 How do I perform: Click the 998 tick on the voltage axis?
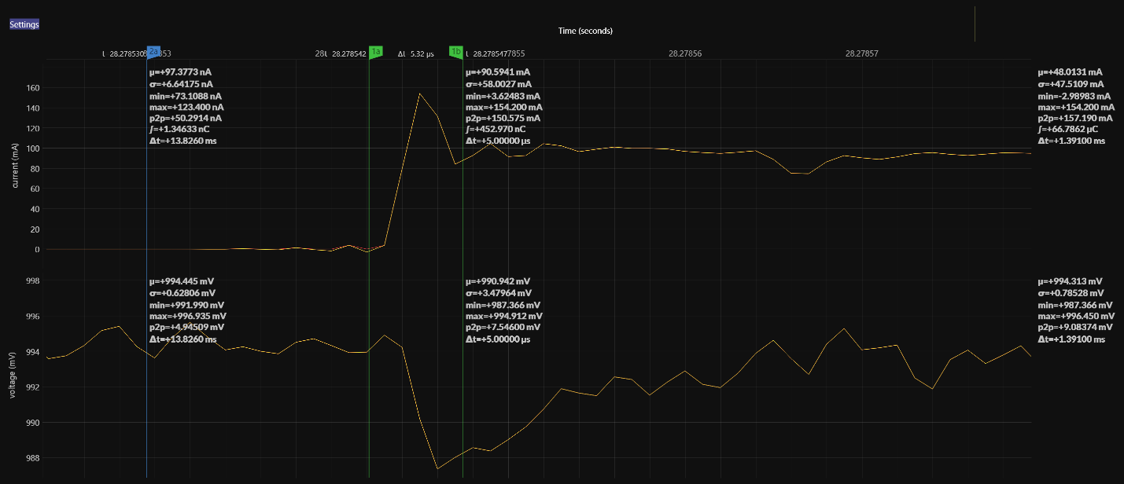32,281
